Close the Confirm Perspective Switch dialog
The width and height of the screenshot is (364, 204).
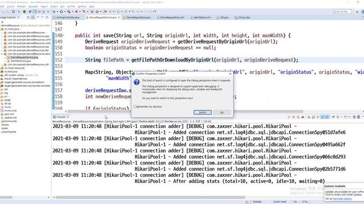coord(230,74)
